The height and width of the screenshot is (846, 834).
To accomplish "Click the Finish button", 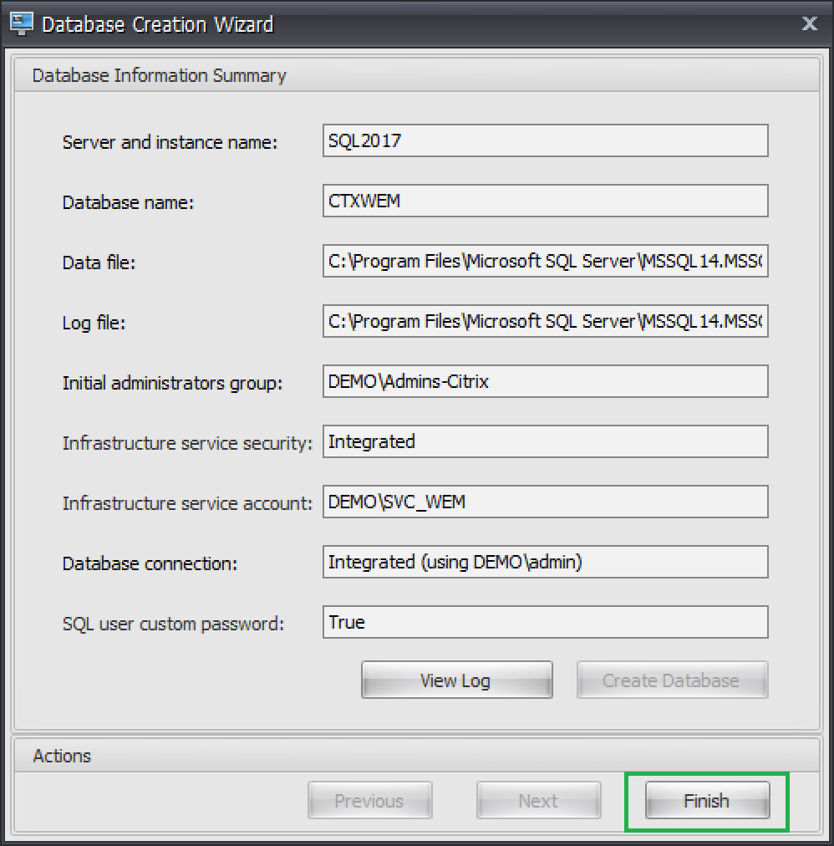I will click(x=706, y=801).
